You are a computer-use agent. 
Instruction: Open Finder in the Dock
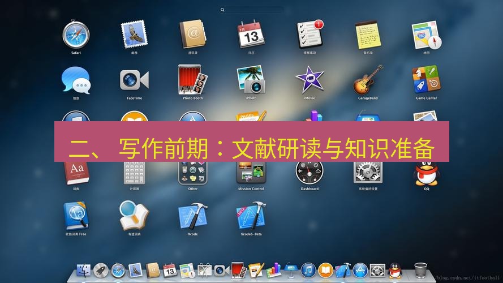click(x=83, y=271)
